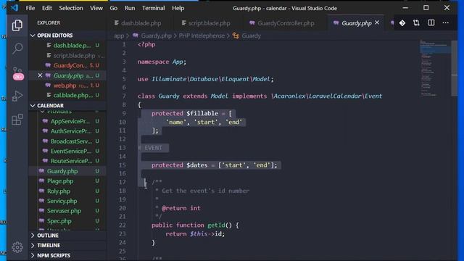Close the Guardy.php editor tab
The width and height of the screenshot is (464, 261).
[377, 22]
